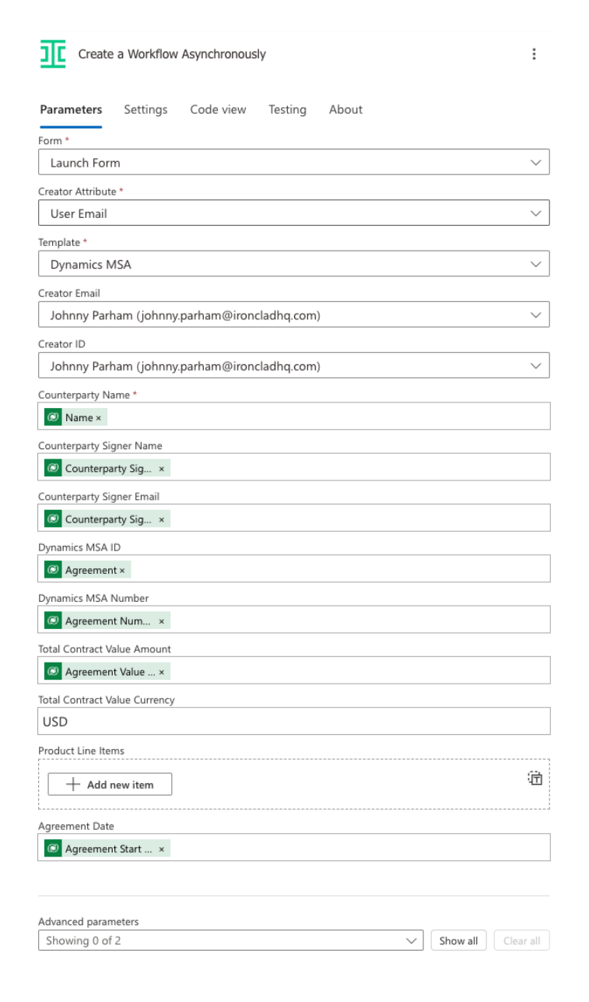Remove the Counterparty Signer Name token
This screenshot has width=589, height=1002.
pyautogui.click(x=161, y=469)
